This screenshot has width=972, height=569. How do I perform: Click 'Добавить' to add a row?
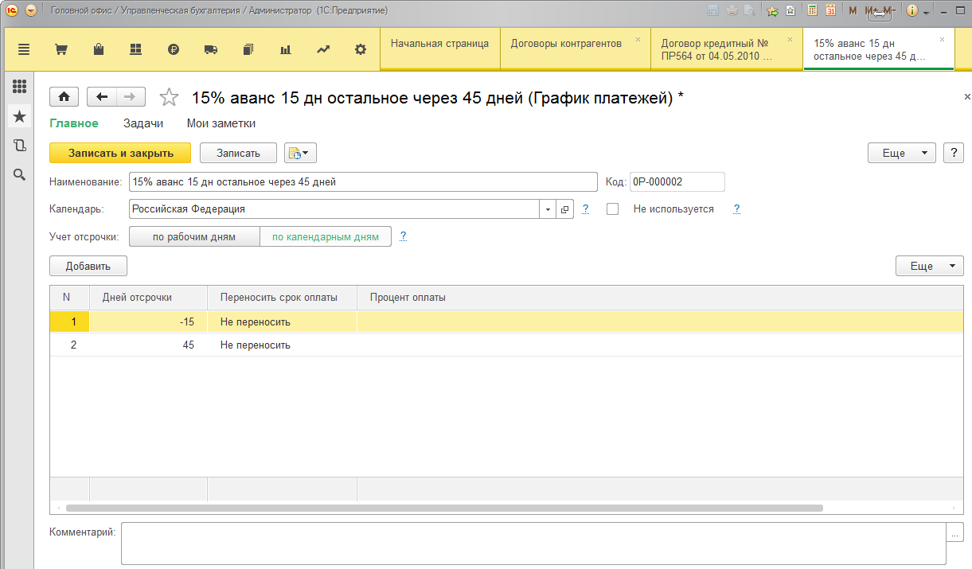coord(88,266)
